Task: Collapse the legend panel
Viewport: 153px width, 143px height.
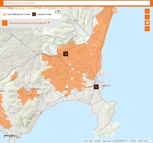Action: pos(58,12)
